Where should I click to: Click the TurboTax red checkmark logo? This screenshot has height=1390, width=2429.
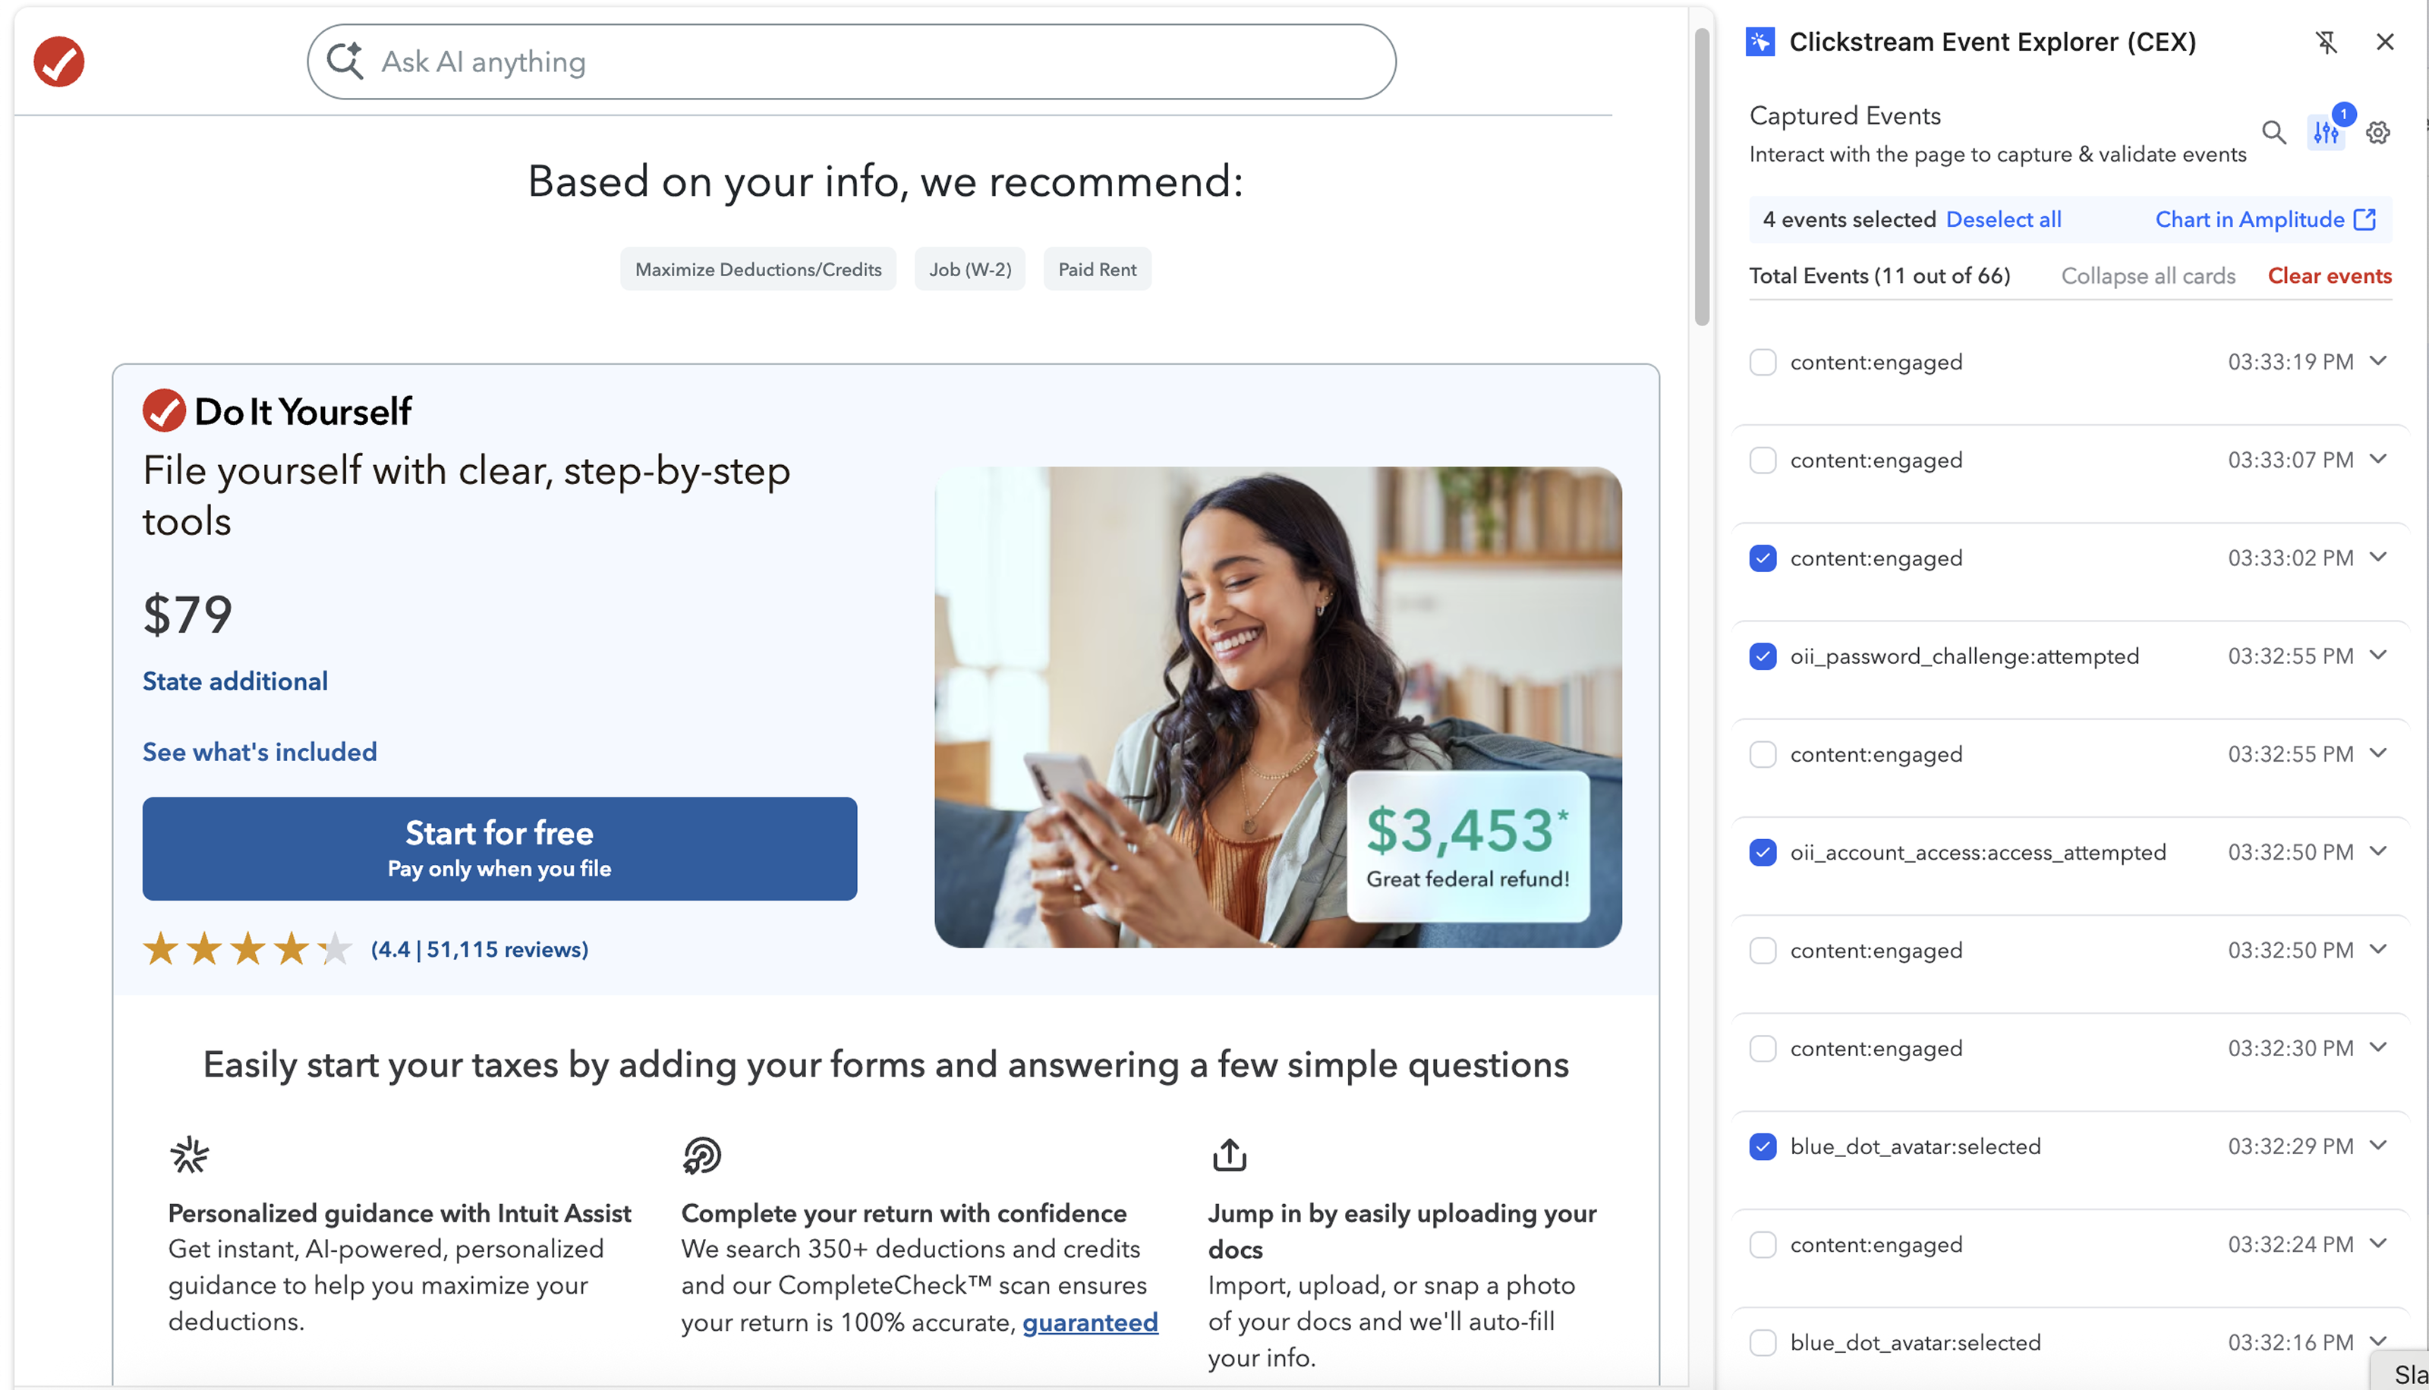pos(59,62)
